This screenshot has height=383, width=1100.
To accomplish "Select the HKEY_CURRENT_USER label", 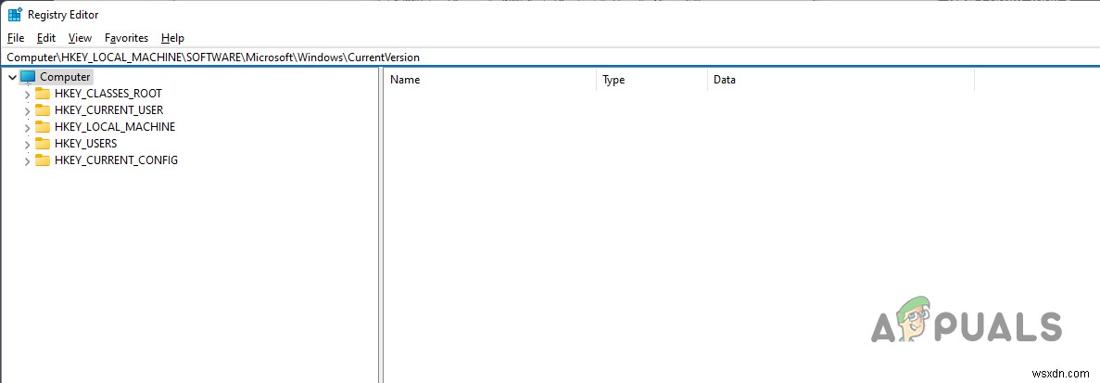I will [x=108, y=110].
